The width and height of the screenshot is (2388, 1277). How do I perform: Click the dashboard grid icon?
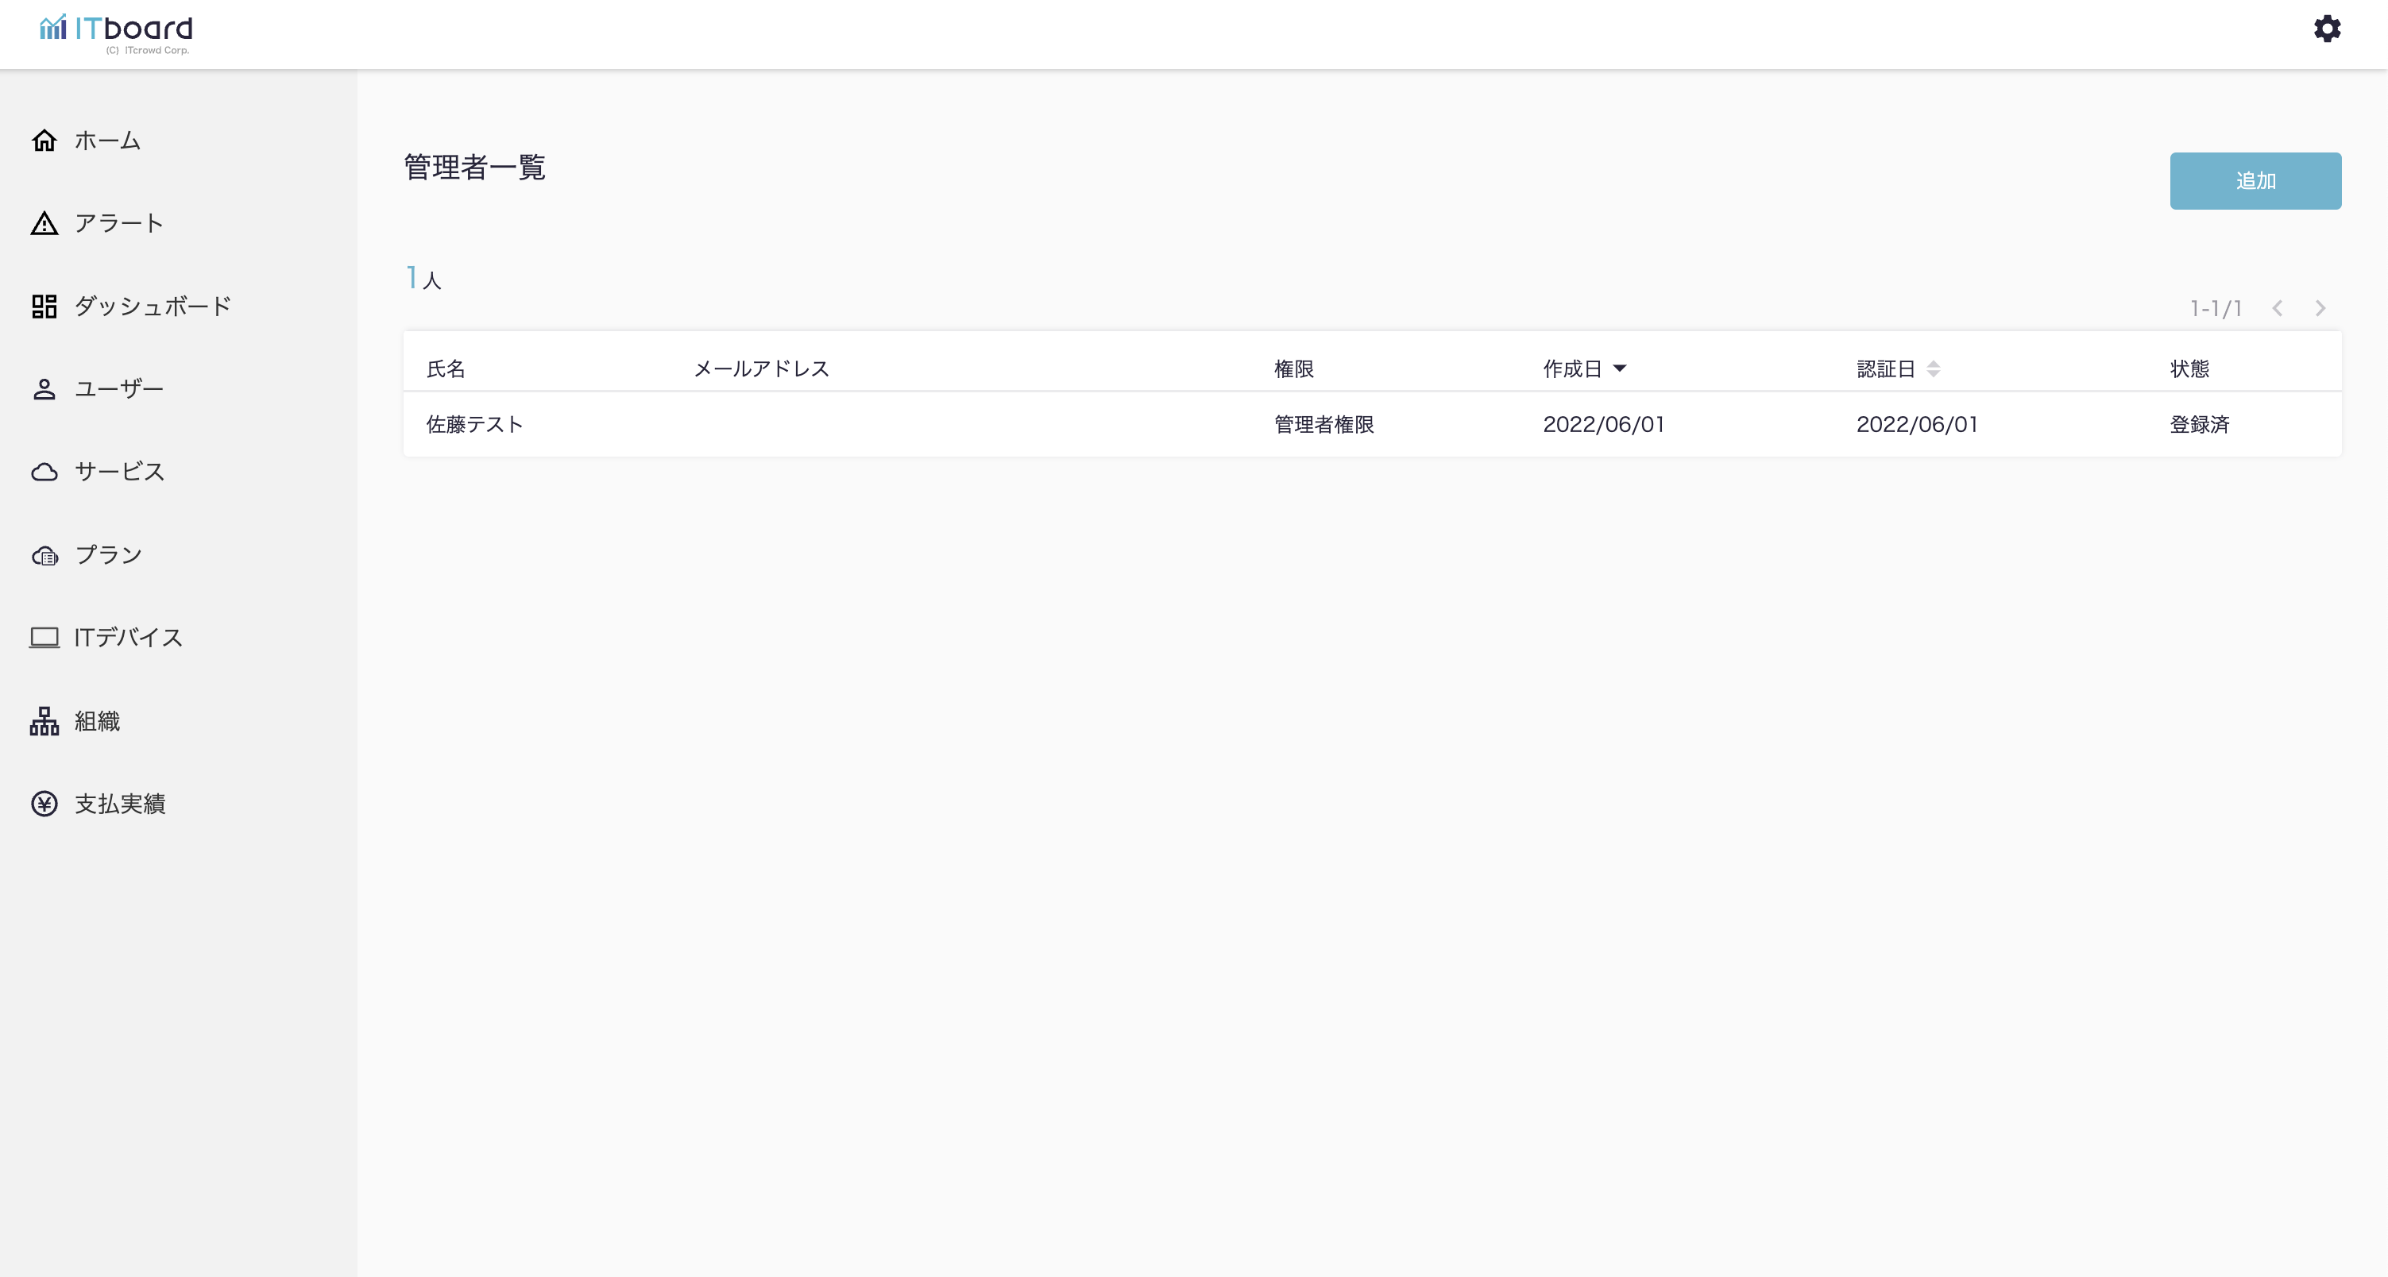44,306
